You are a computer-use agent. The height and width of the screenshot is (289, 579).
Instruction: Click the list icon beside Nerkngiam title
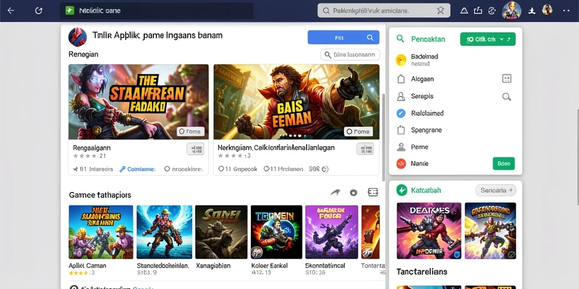(365, 149)
